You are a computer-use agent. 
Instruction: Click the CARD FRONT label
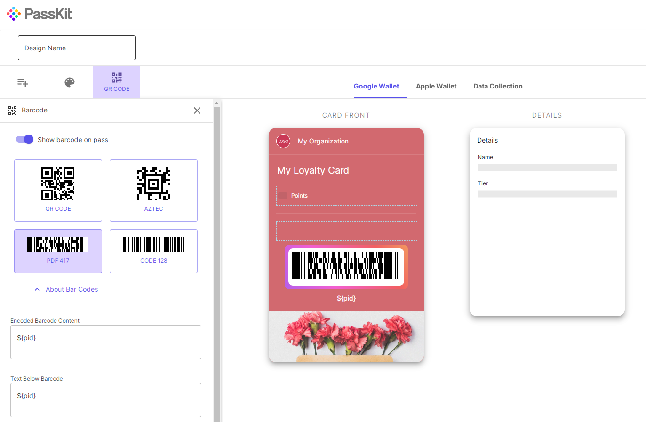[x=346, y=115]
